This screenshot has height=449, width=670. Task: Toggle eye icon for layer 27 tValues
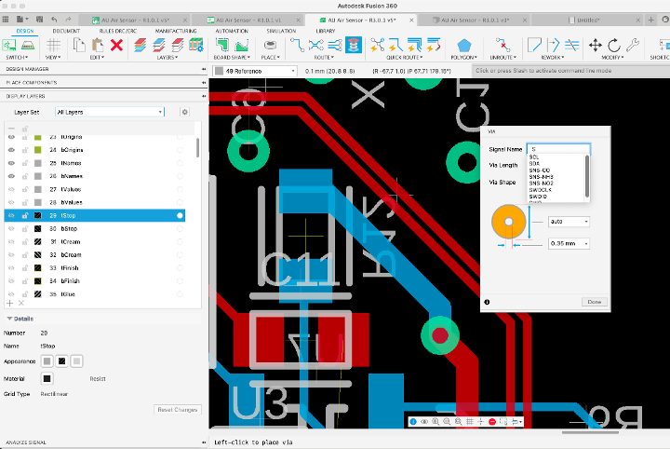click(x=12, y=188)
